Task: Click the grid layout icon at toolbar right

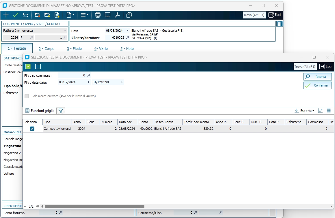Action: [x=329, y=111]
